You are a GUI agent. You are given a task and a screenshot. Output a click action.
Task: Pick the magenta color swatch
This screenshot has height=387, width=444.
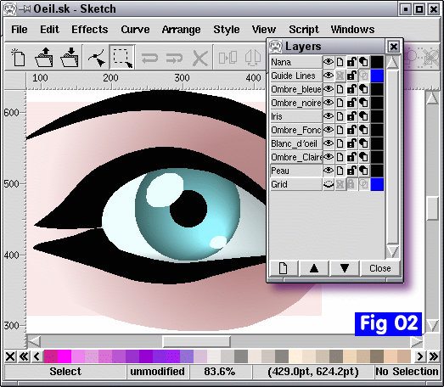click(x=65, y=356)
